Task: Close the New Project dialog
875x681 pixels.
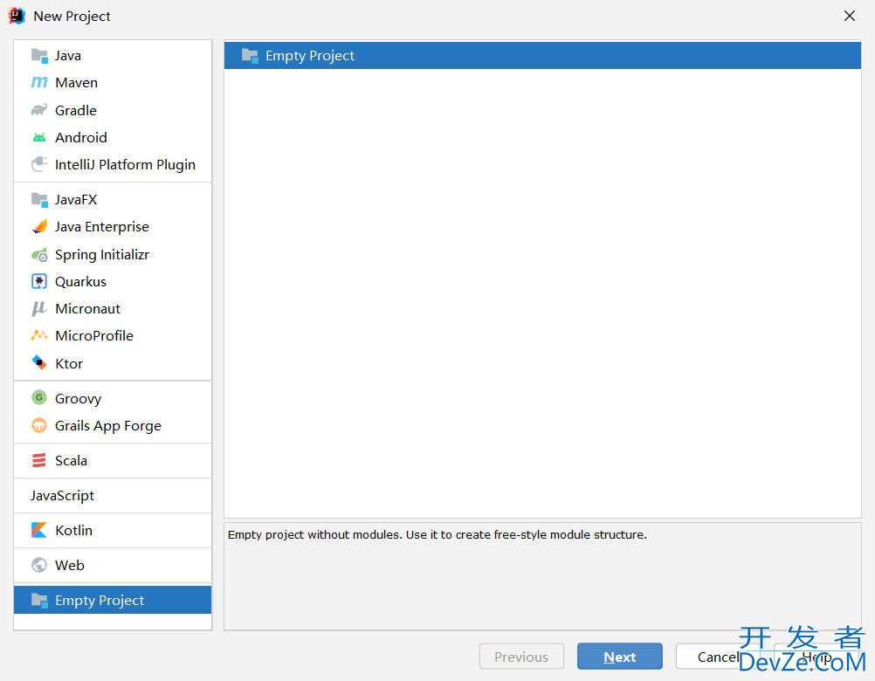Action: click(849, 16)
